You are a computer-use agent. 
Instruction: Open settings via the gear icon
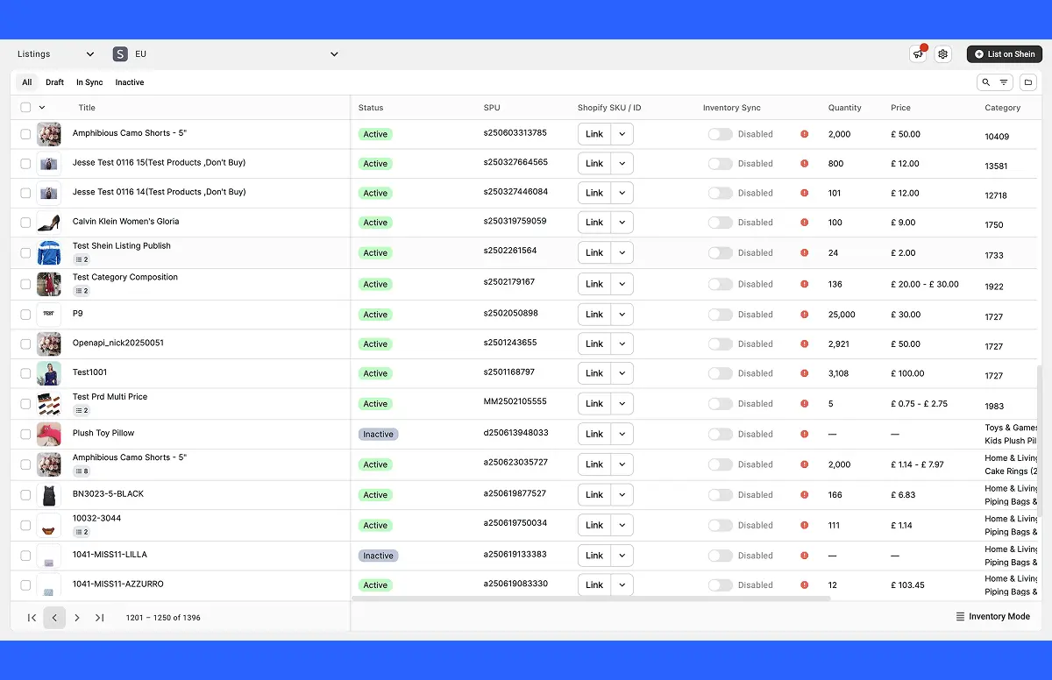[x=942, y=54]
